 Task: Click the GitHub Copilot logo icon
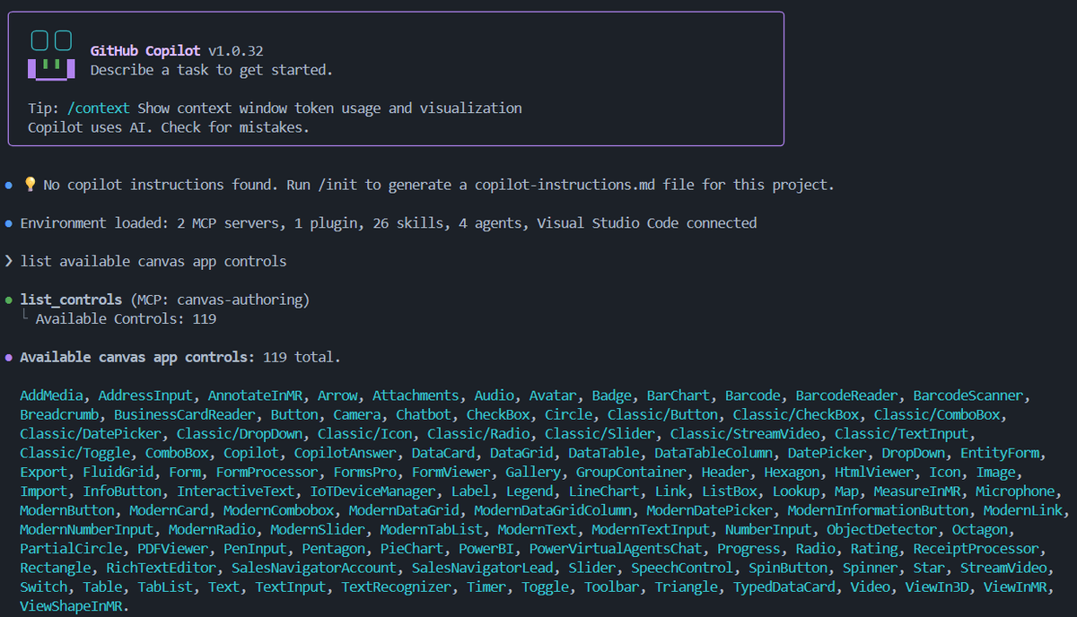50,54
